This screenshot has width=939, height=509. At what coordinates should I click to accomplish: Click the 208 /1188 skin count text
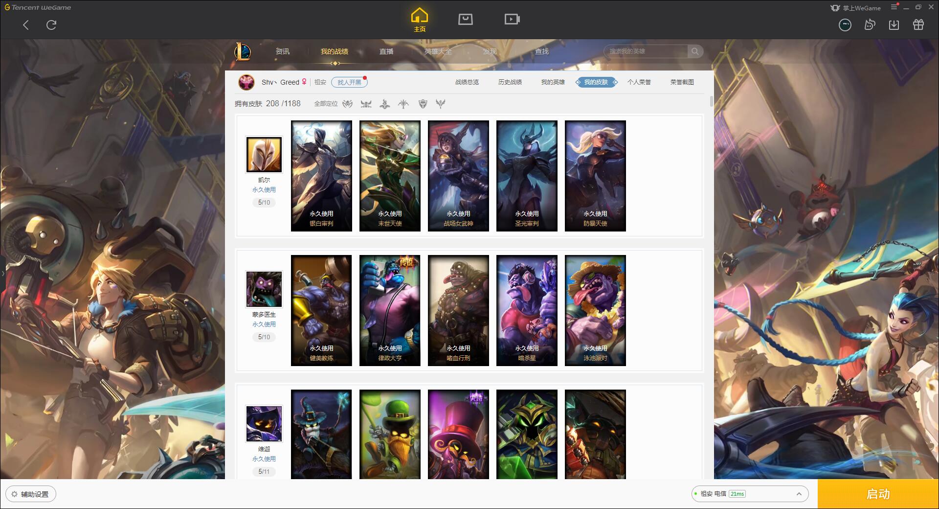pyautogui.click(x=283, y=104)
